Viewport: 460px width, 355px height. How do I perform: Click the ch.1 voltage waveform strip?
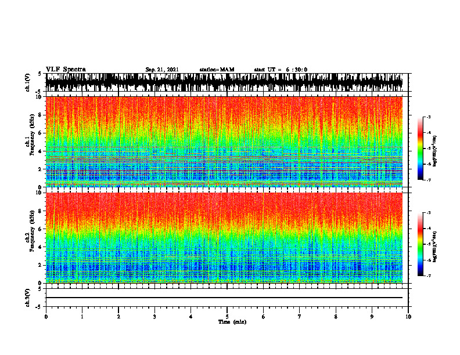point(224,82)
